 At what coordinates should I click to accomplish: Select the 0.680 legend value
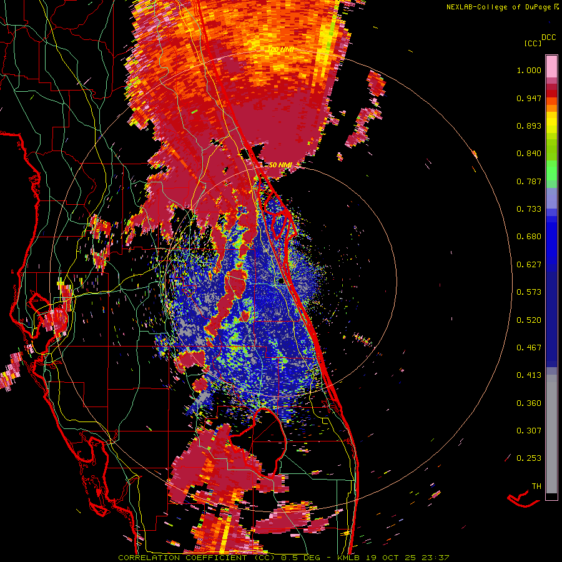pos(529,237)
